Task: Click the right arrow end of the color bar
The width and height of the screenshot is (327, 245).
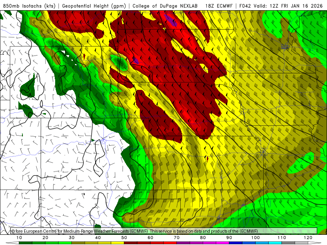Action: click(x=315, y=243)
